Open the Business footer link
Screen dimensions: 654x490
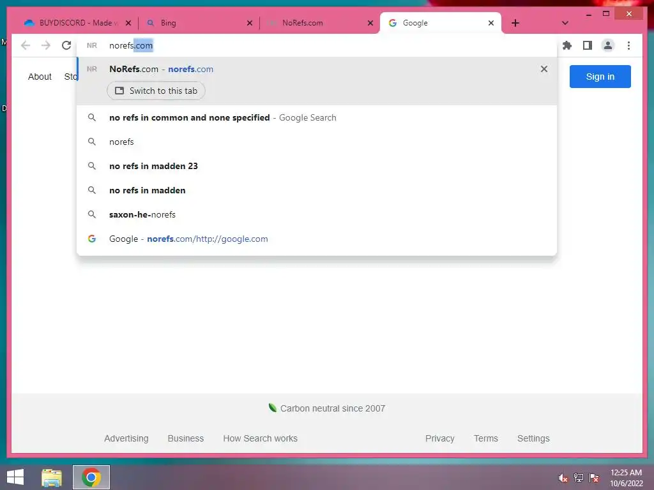[x=186, y=438]
